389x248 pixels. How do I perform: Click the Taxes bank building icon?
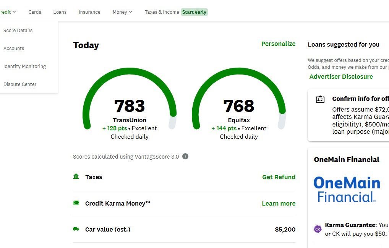click(x=76, y=177)
